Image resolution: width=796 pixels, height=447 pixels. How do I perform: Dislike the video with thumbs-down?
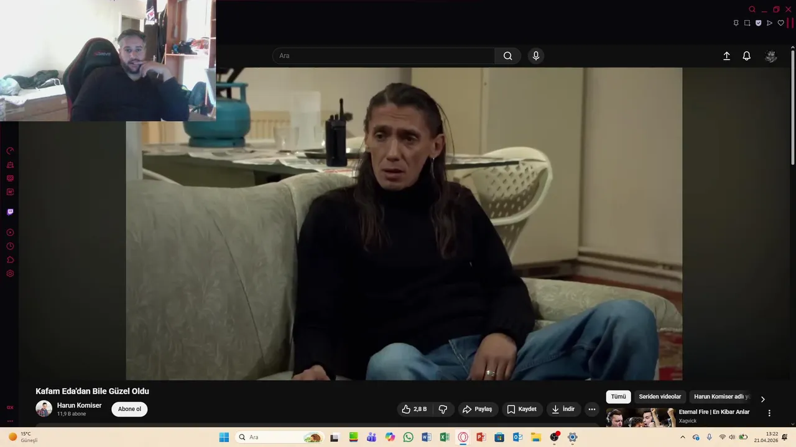(443, 409)
